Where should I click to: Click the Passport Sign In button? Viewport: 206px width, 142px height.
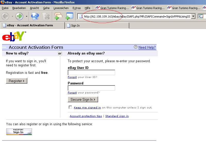pyautogui.click(x=19, y=132)
